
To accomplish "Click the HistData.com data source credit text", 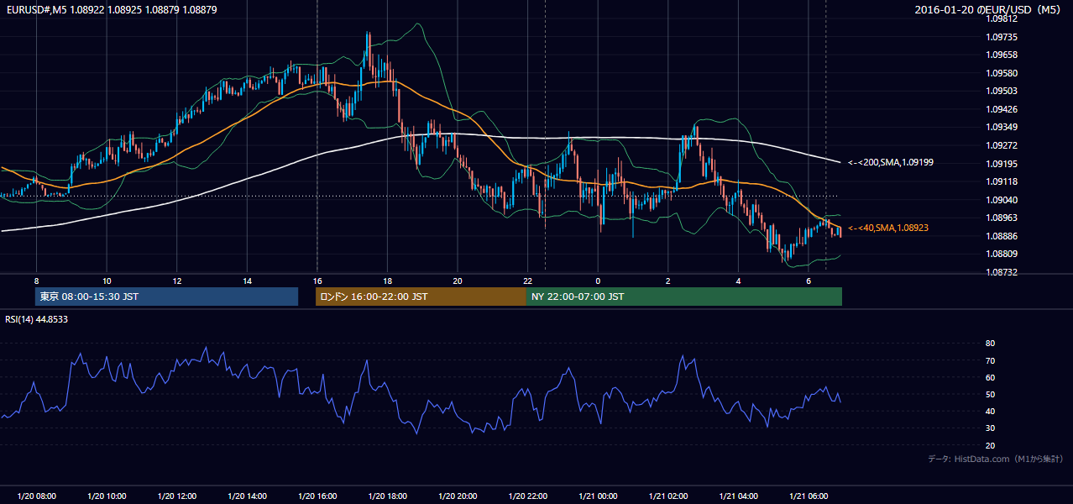I will (996, 459).
